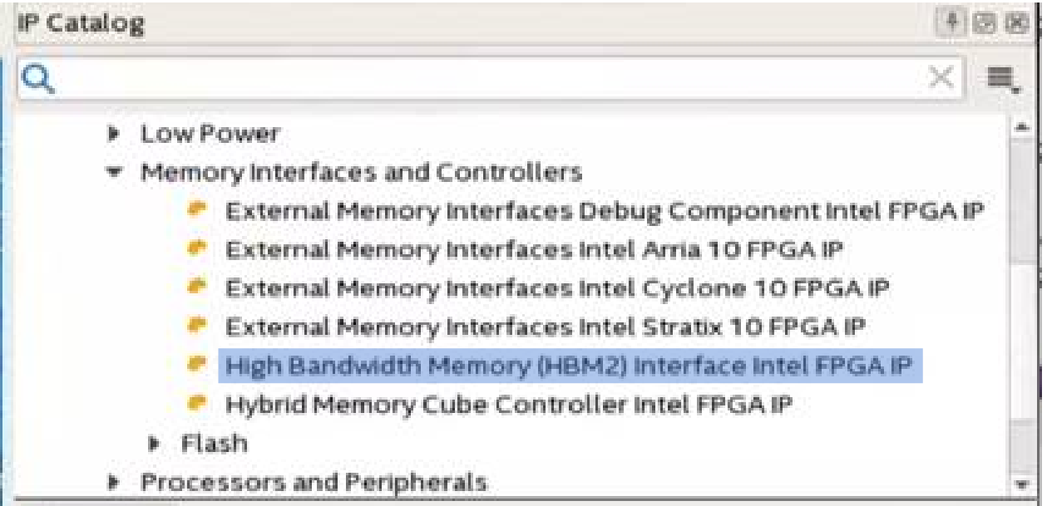Select High Bandwidth Memory (HBM2) Interface IP
Screen dimensions: 1047x506
570,366
